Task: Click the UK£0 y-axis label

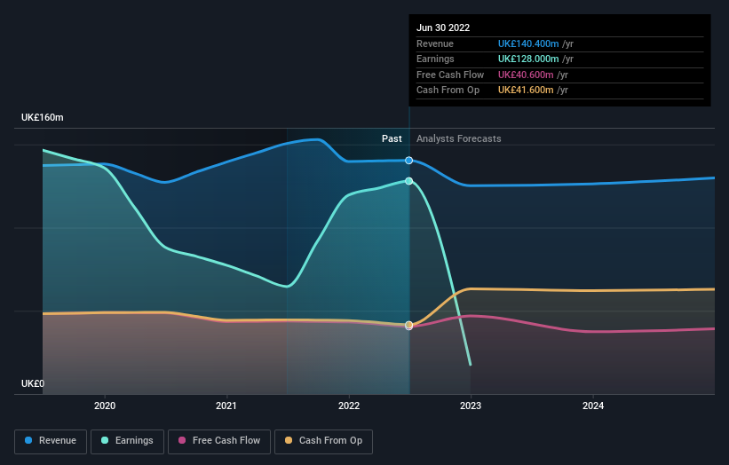Action: (x=33, y=383)
